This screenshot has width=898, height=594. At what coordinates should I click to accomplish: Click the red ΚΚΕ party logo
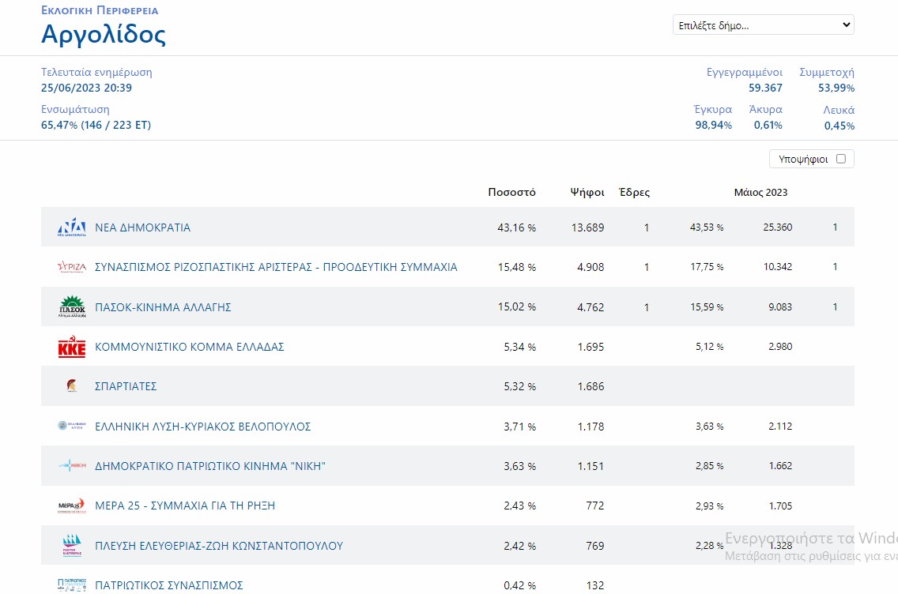(x=72, y=347)
